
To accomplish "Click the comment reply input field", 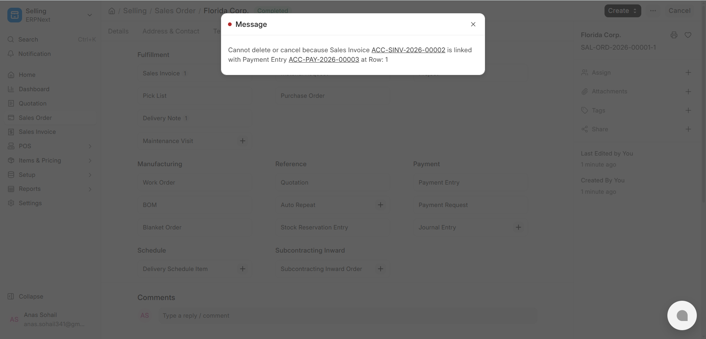I will (x=348, y=315).
